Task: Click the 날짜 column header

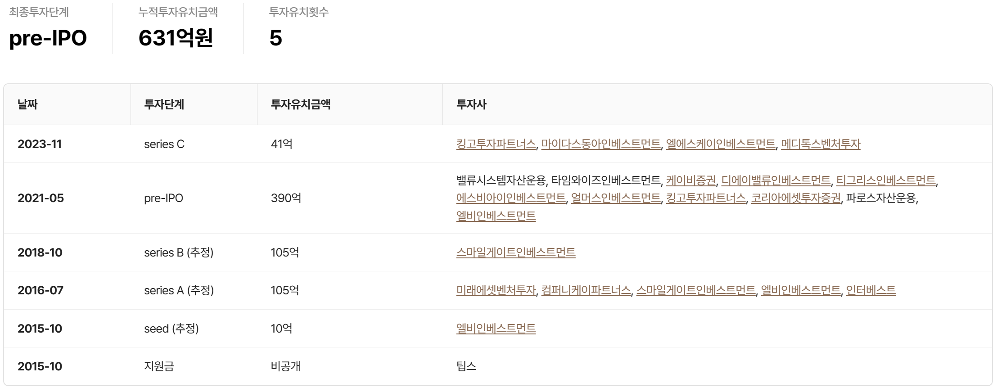Action: 27,104
